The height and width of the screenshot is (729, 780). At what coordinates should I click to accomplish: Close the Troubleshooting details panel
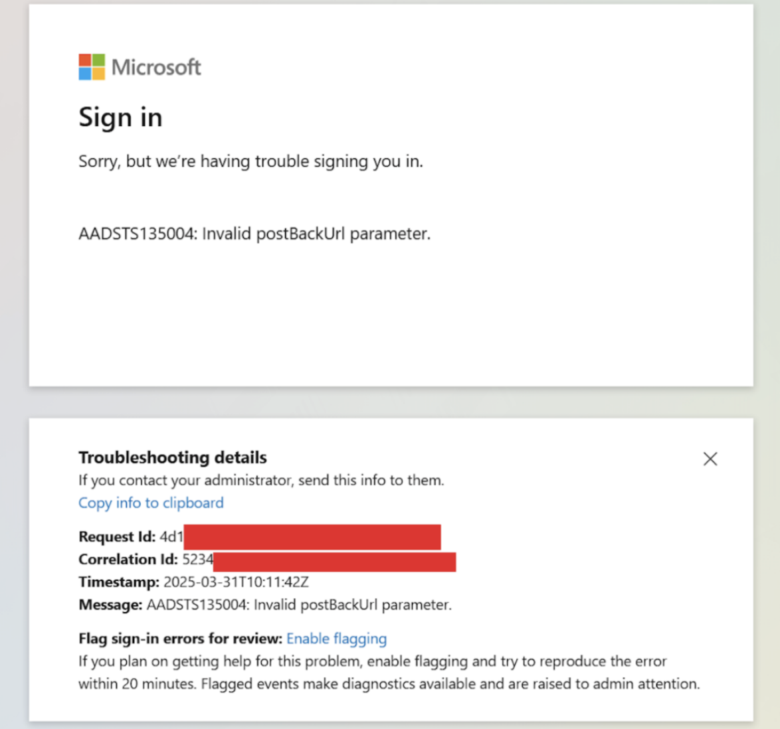(x=710, y=459)
